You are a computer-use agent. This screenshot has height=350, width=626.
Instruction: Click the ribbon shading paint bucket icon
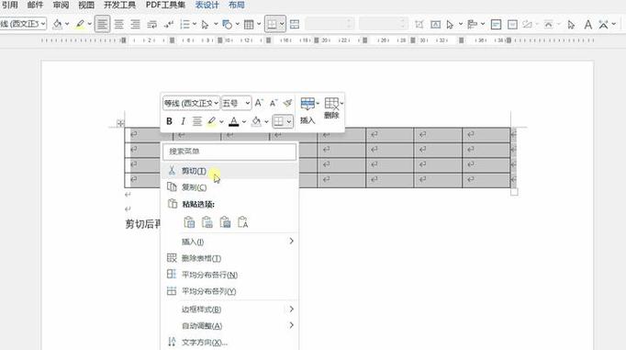58,25
